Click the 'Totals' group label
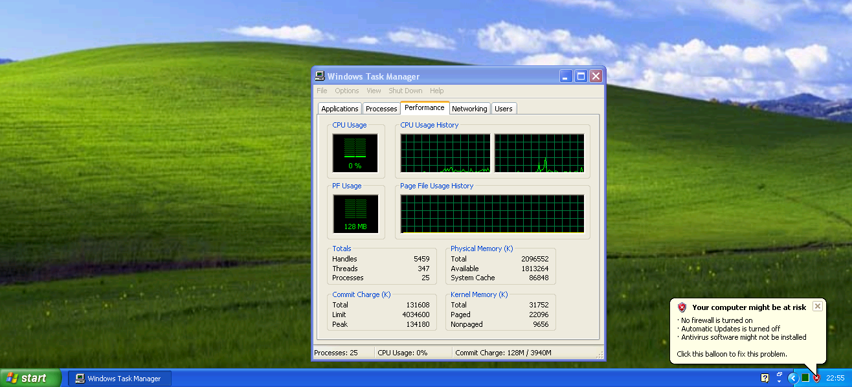Screen dimensions: 852x387 [342, 249]
